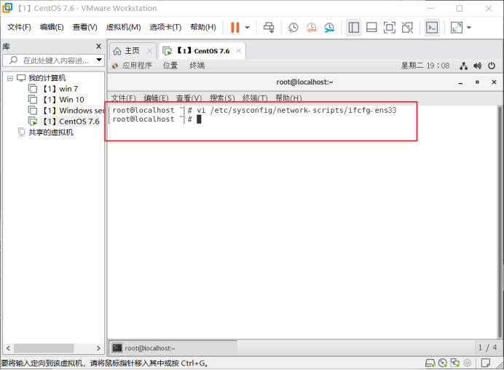Click the 1 / 4 workspace switcher
Screen dimensions: 504x370
487,347
